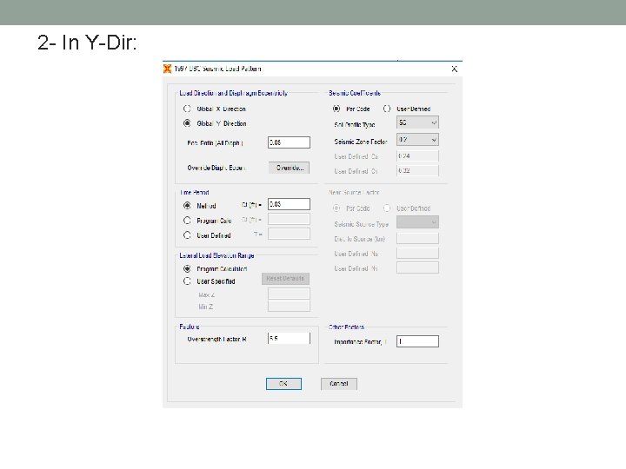Open the Override diaphragm eccentricity button
Viewport: 626px width, 469px height.
pyautogui.click(x=289, y=168)
